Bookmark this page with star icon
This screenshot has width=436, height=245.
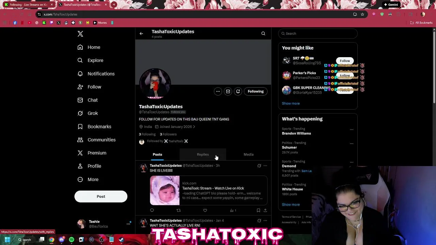click(x=362, y=14)
